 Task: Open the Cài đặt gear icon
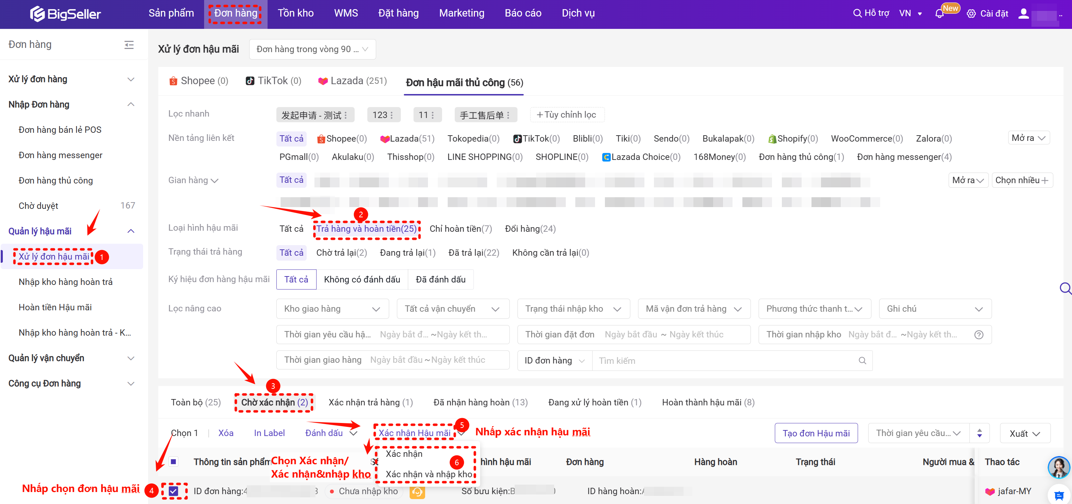tap(971, 14)
